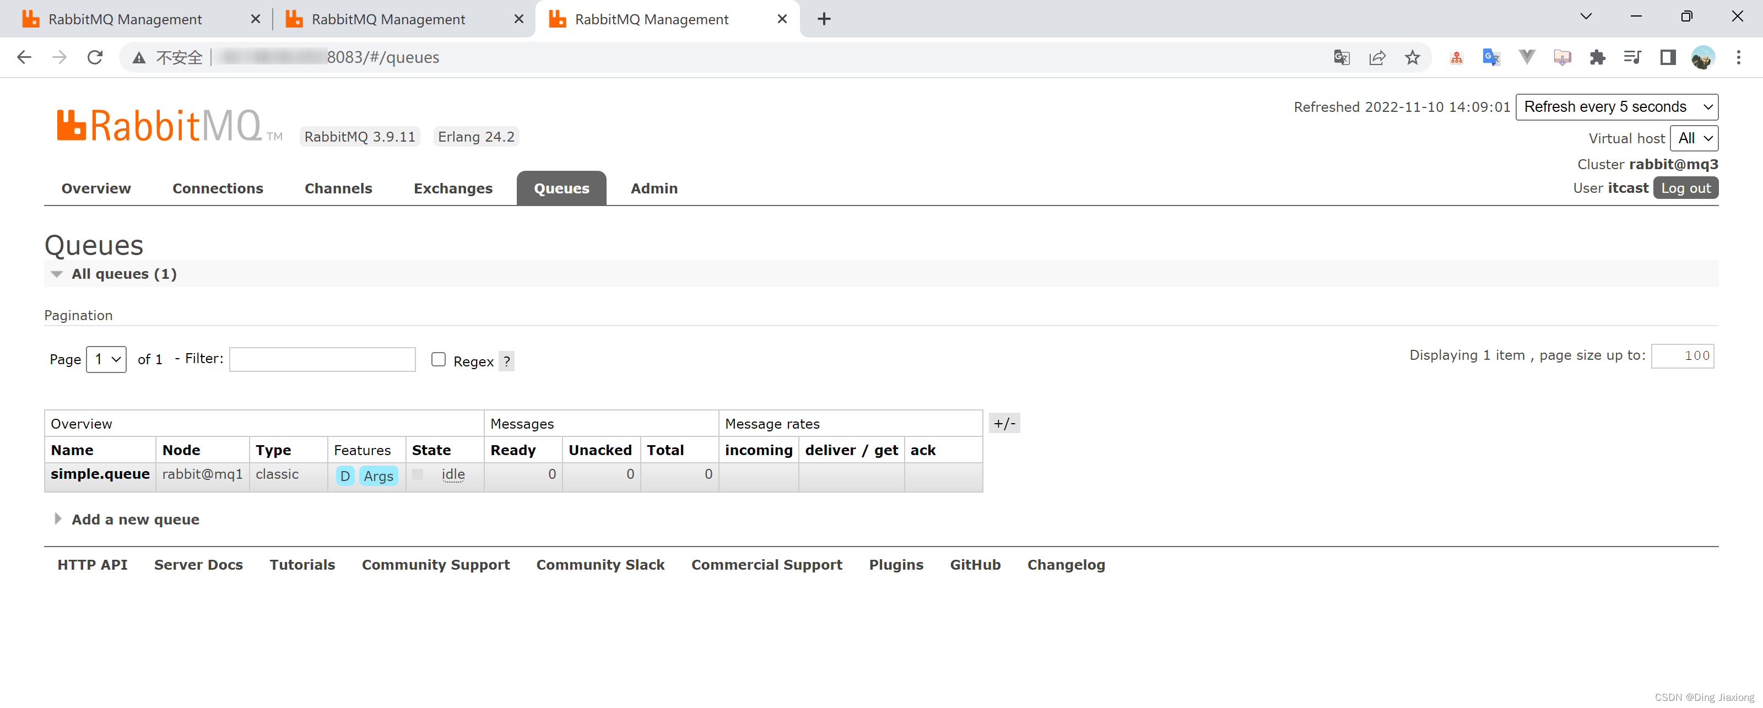This screenshot has height=708, width=1763.
Task: Click the not-secure warning triangle icon
Action: point(139,57)
